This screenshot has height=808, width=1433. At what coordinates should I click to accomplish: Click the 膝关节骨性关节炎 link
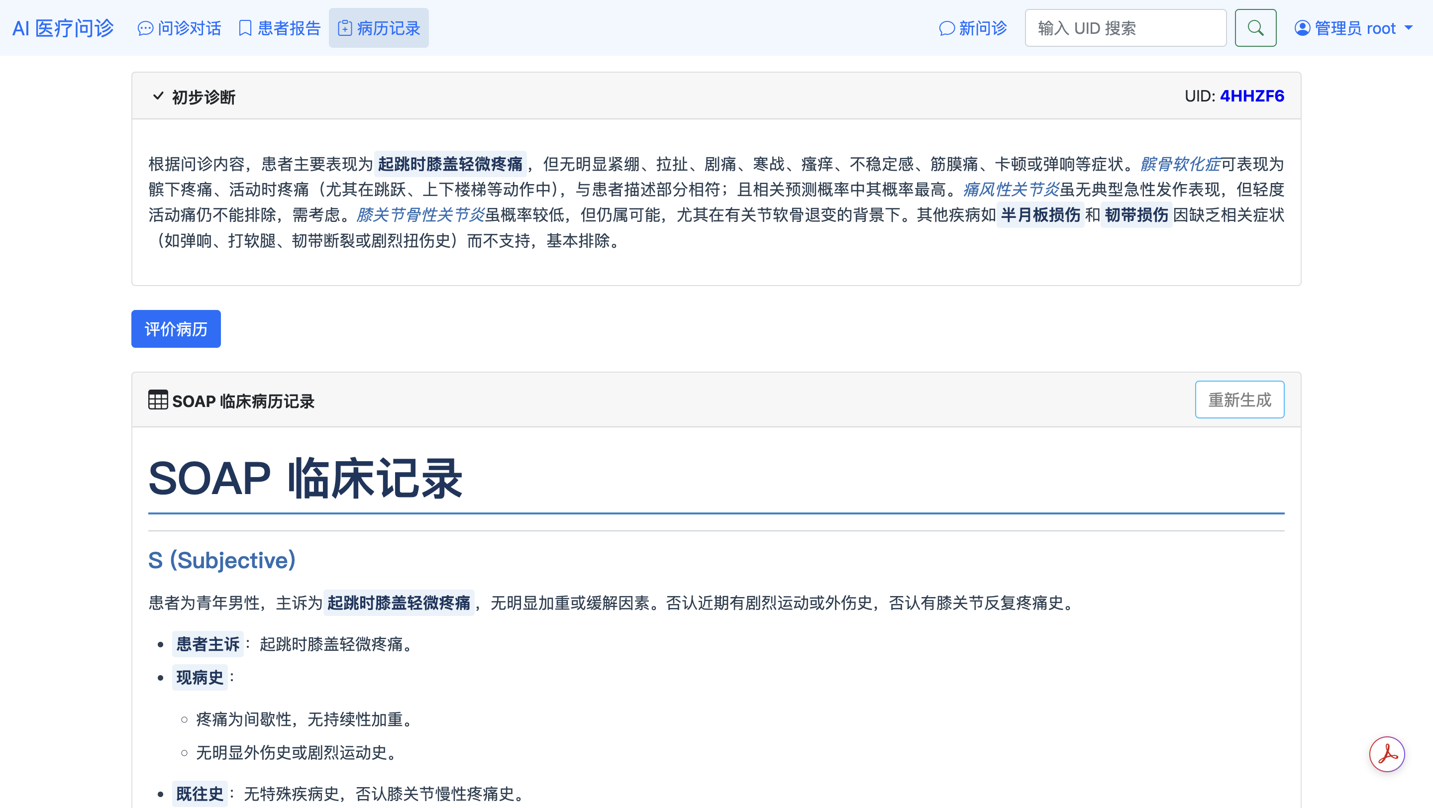point(420,214)
